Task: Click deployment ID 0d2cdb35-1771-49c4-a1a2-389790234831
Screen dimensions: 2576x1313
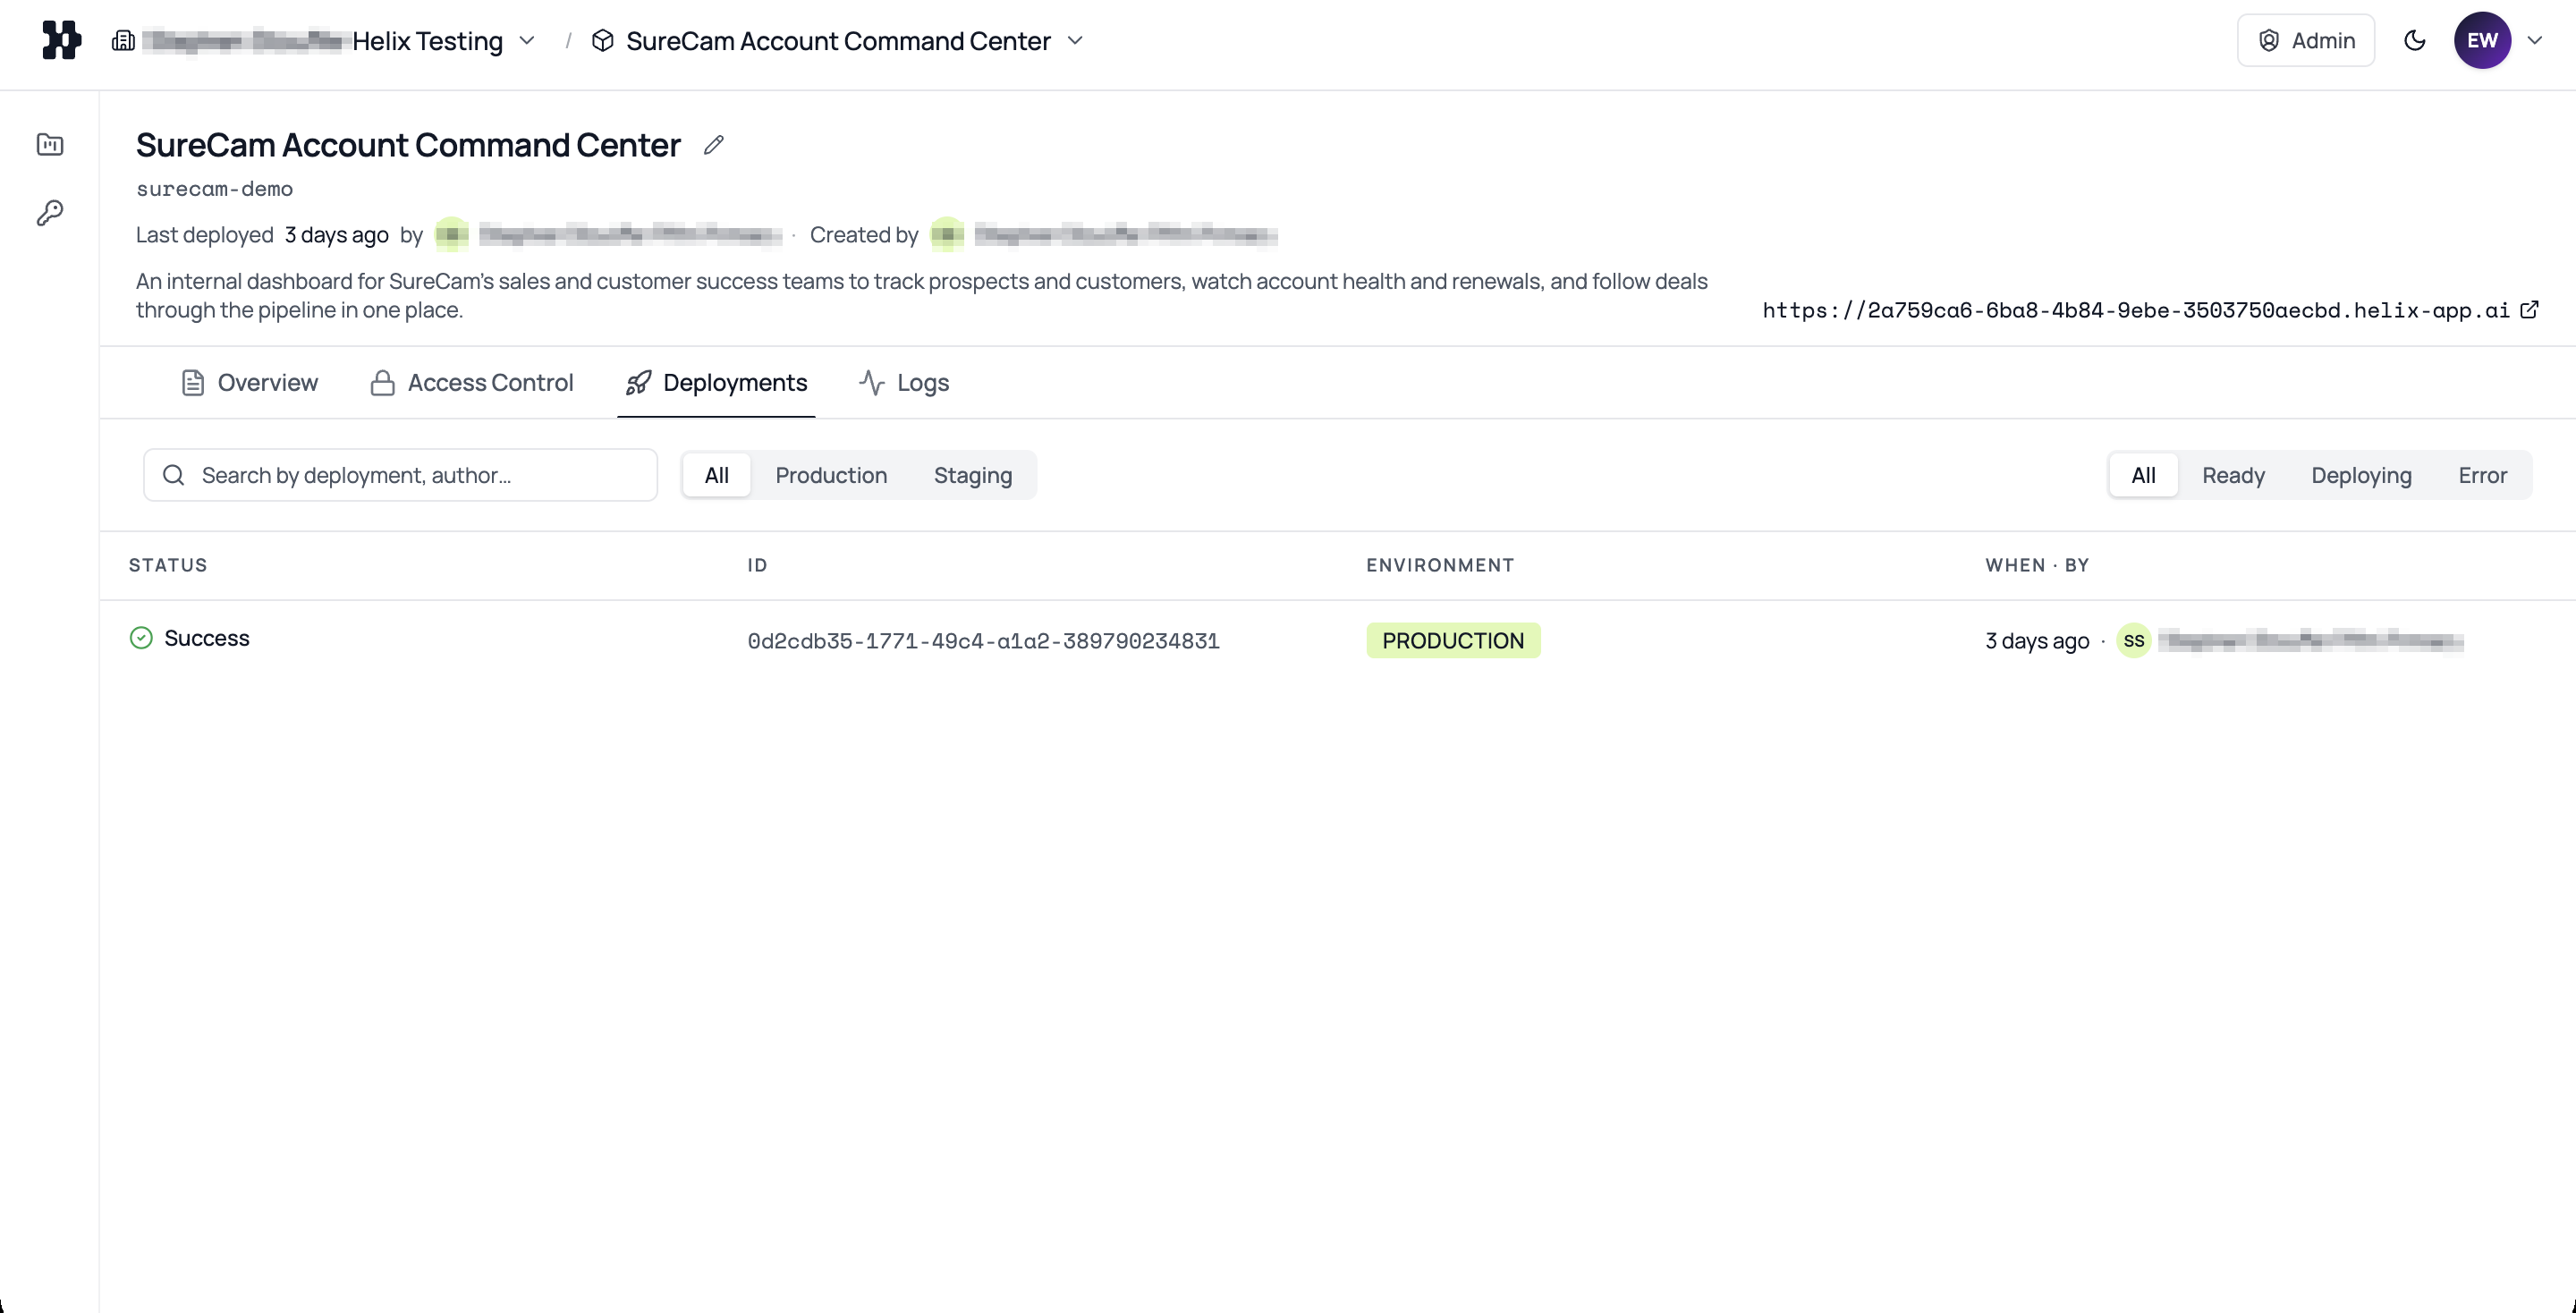Action: pyautogui.click(x=983, y=641)
